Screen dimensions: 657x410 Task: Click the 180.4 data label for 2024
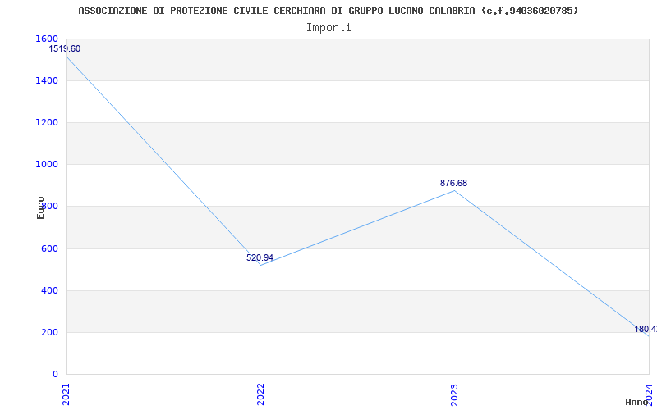point(646,330)
